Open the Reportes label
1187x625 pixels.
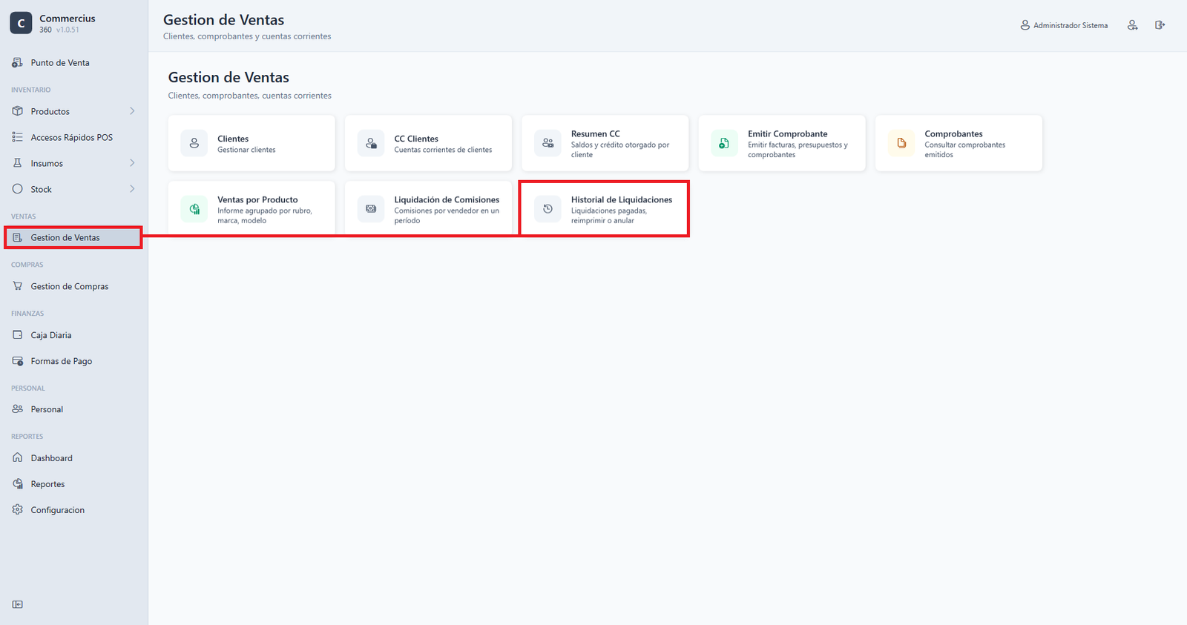[x=47, y=484]
